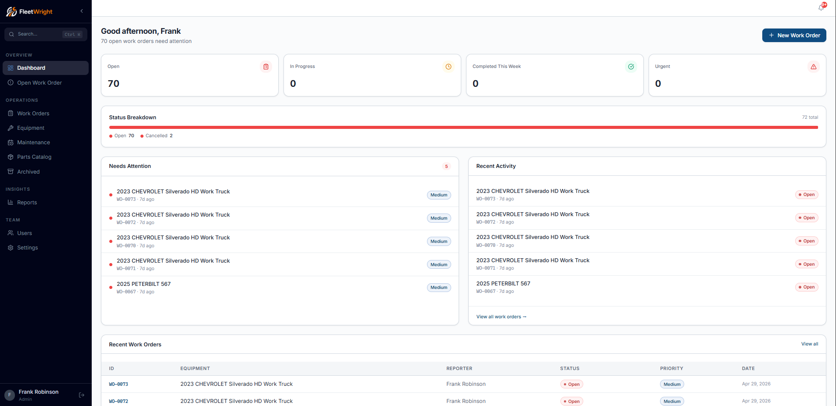Click Medium badge on WO-0073 Needs Attention row
The image size is (836, 406).
439,195
